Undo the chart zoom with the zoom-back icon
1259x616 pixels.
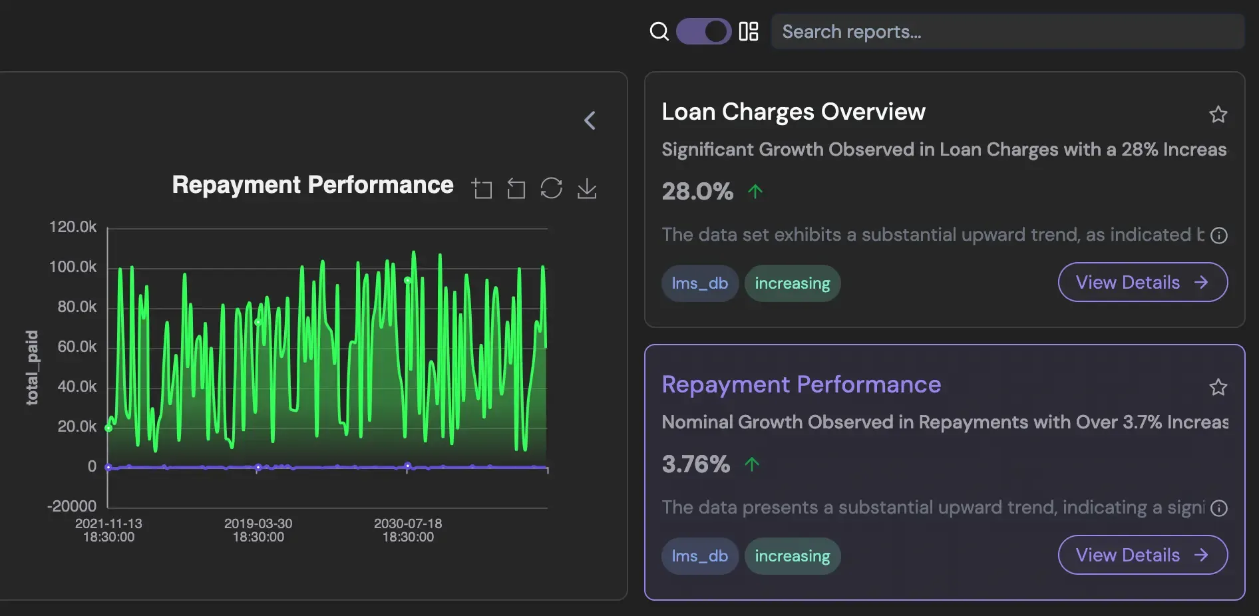point(516,188)
